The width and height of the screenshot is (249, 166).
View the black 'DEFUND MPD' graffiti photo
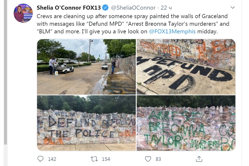click(x=186, y=67)
